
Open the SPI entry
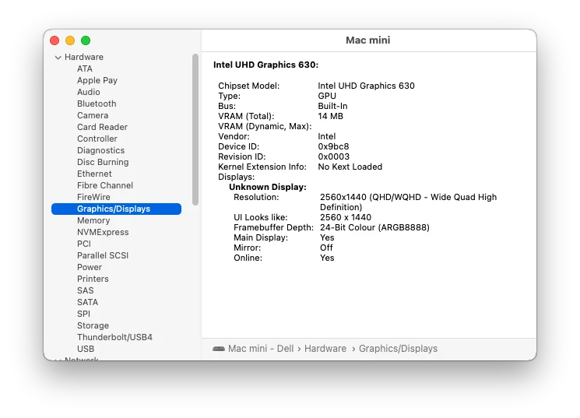click(x=83, y=314)
